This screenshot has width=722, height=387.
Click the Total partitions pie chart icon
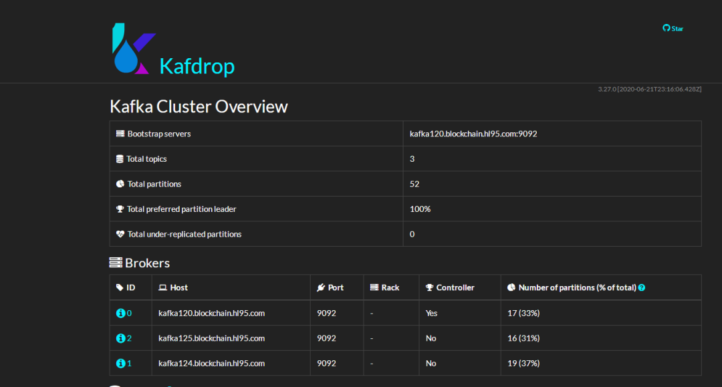point(120,184)
